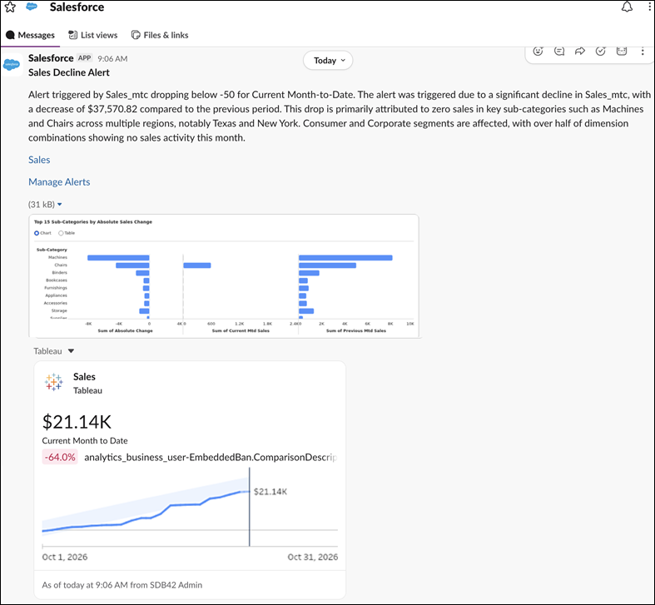The width and height of the screenshot is (655, 605).
Task: Click Salesforce sender name
Action: (51, 58)
